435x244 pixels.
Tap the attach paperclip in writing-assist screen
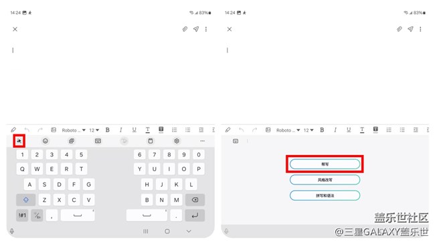click(x=400, y=29)
